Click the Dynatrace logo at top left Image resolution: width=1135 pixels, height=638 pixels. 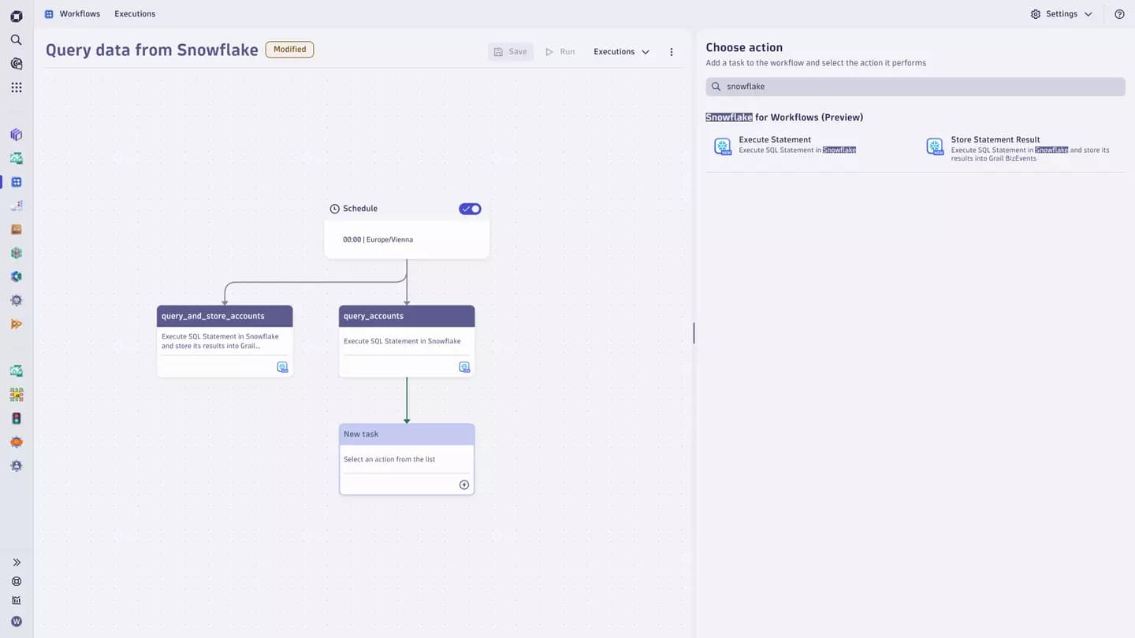(17, 15)
